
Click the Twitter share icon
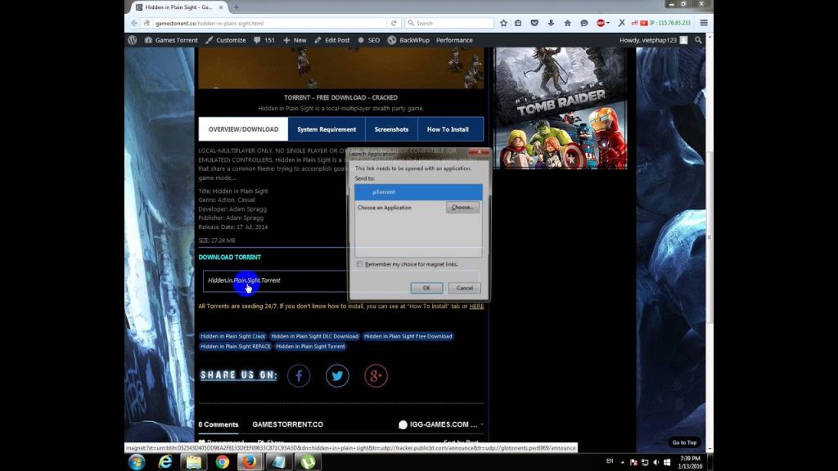[337, 376]
